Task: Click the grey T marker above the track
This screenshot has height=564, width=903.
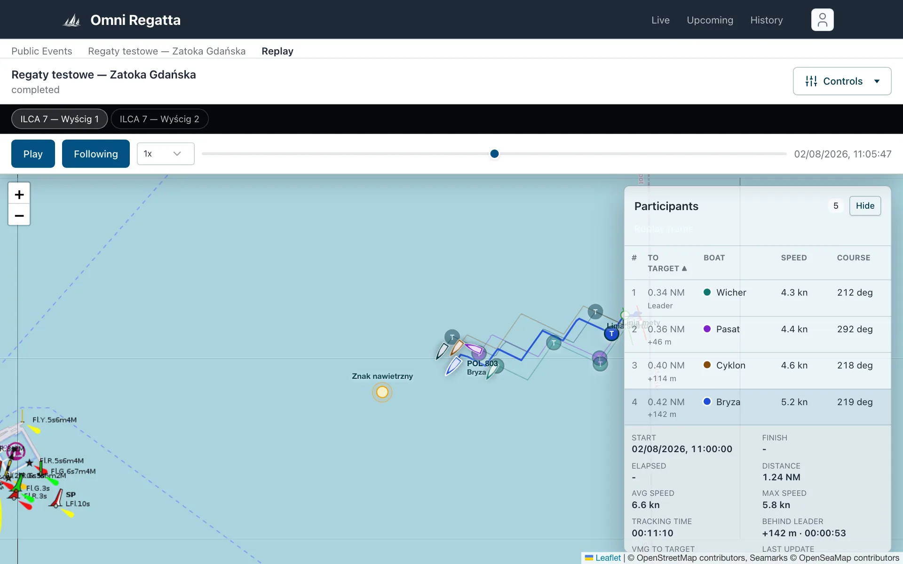Action: click(595, 312)
